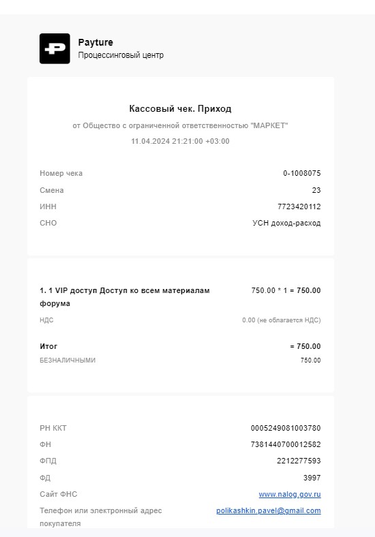Click the Смена shift value 23
Viewport: 375px width, 537px height.
[x=316, y=190]
